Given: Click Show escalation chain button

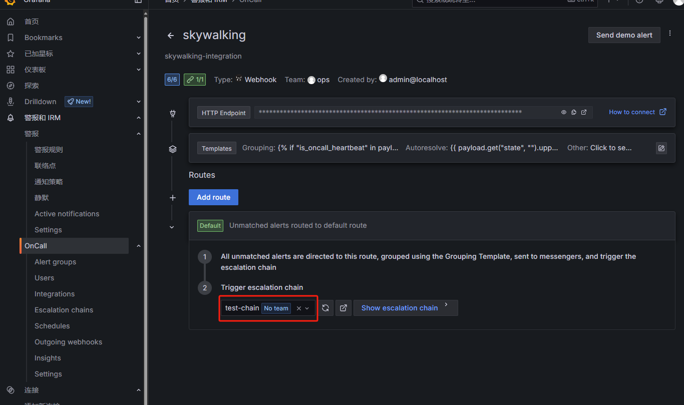Looking at the screenshot, I should [406, 308].
